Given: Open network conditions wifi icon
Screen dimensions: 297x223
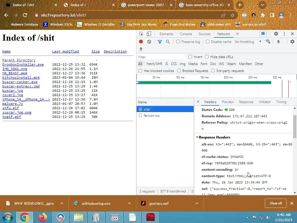Looking at the screenshot, I should 268,42.
